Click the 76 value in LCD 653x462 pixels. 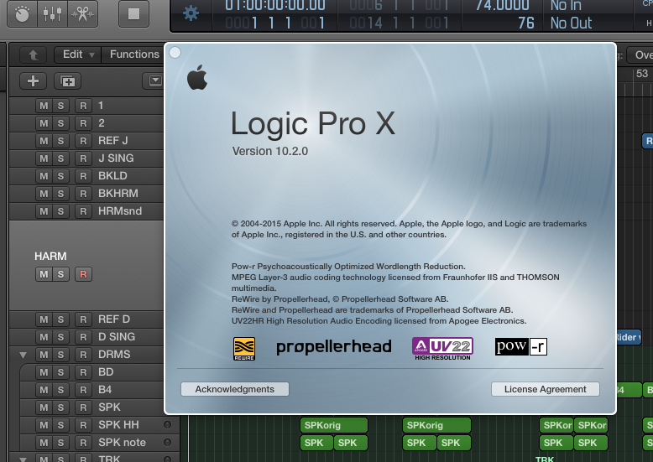point(526,23)
